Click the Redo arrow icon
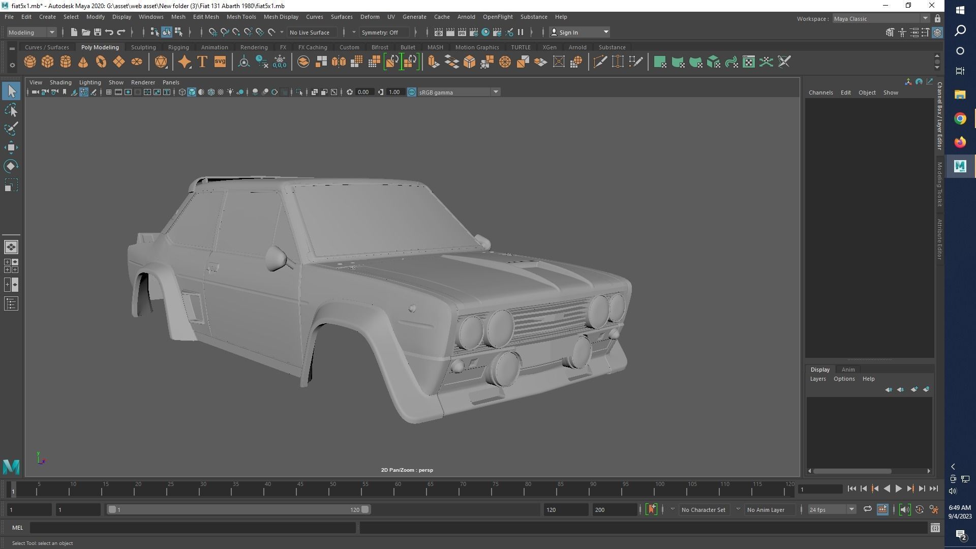Viewport: 976px width, 549px height. (x=121, y=32)
